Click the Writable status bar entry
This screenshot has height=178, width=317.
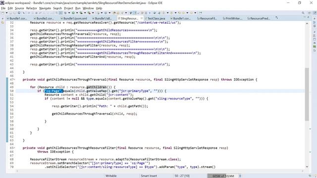click(x=111, y=176)
